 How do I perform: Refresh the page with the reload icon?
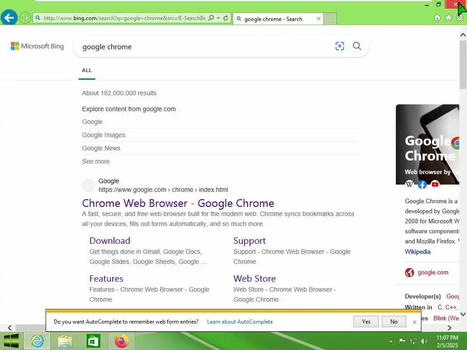click(x=226, y=18)
